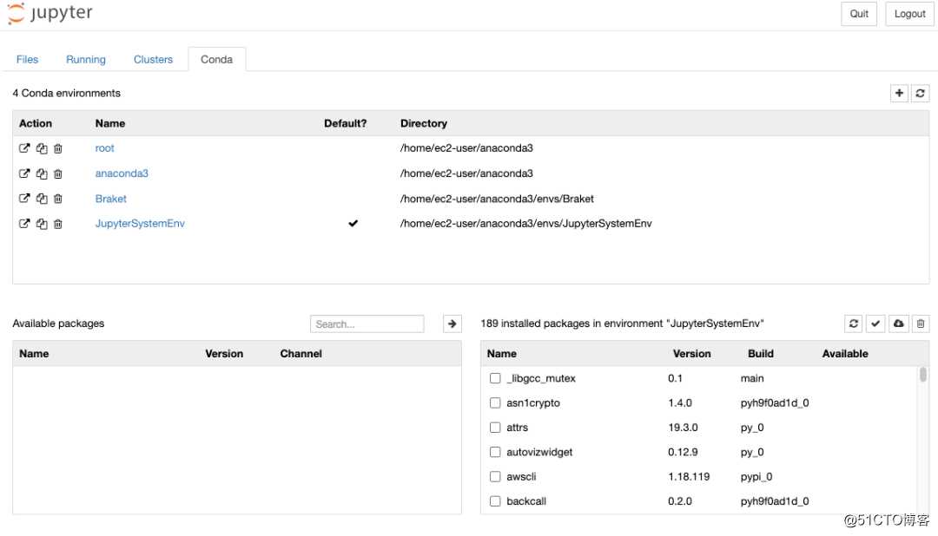
Task: Check for package updates with checkmark icon
Action: coord(875,324)
